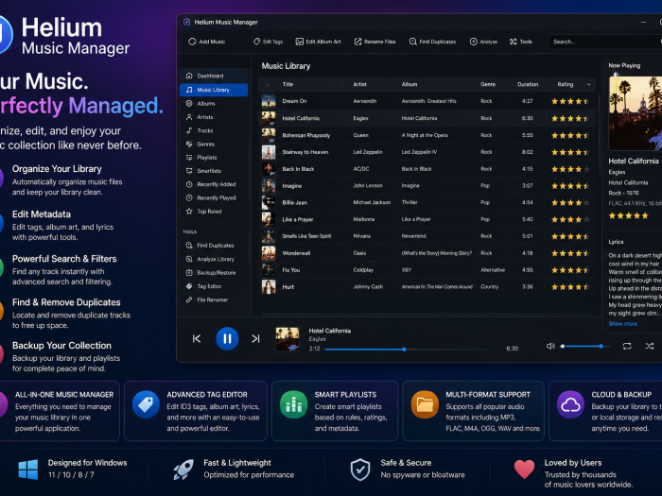
Task: Start Find Duplicates from toolbar
Action: pyautogui.click(x=432, y=42)
